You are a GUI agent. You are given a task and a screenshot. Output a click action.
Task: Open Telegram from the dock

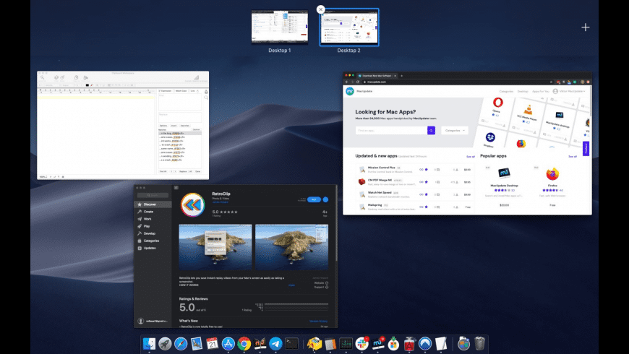(275, 344)
